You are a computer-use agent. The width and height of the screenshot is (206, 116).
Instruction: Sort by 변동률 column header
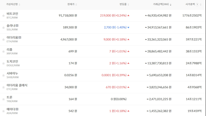124,4
